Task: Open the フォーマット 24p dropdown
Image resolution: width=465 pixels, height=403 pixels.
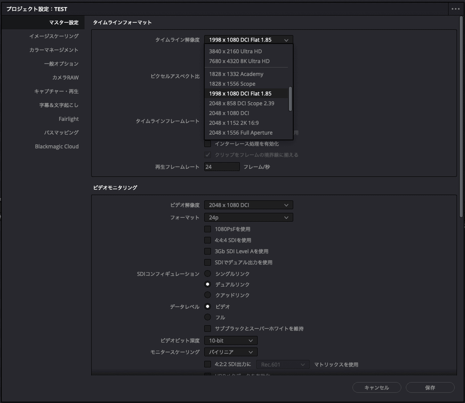Action: 248,217
